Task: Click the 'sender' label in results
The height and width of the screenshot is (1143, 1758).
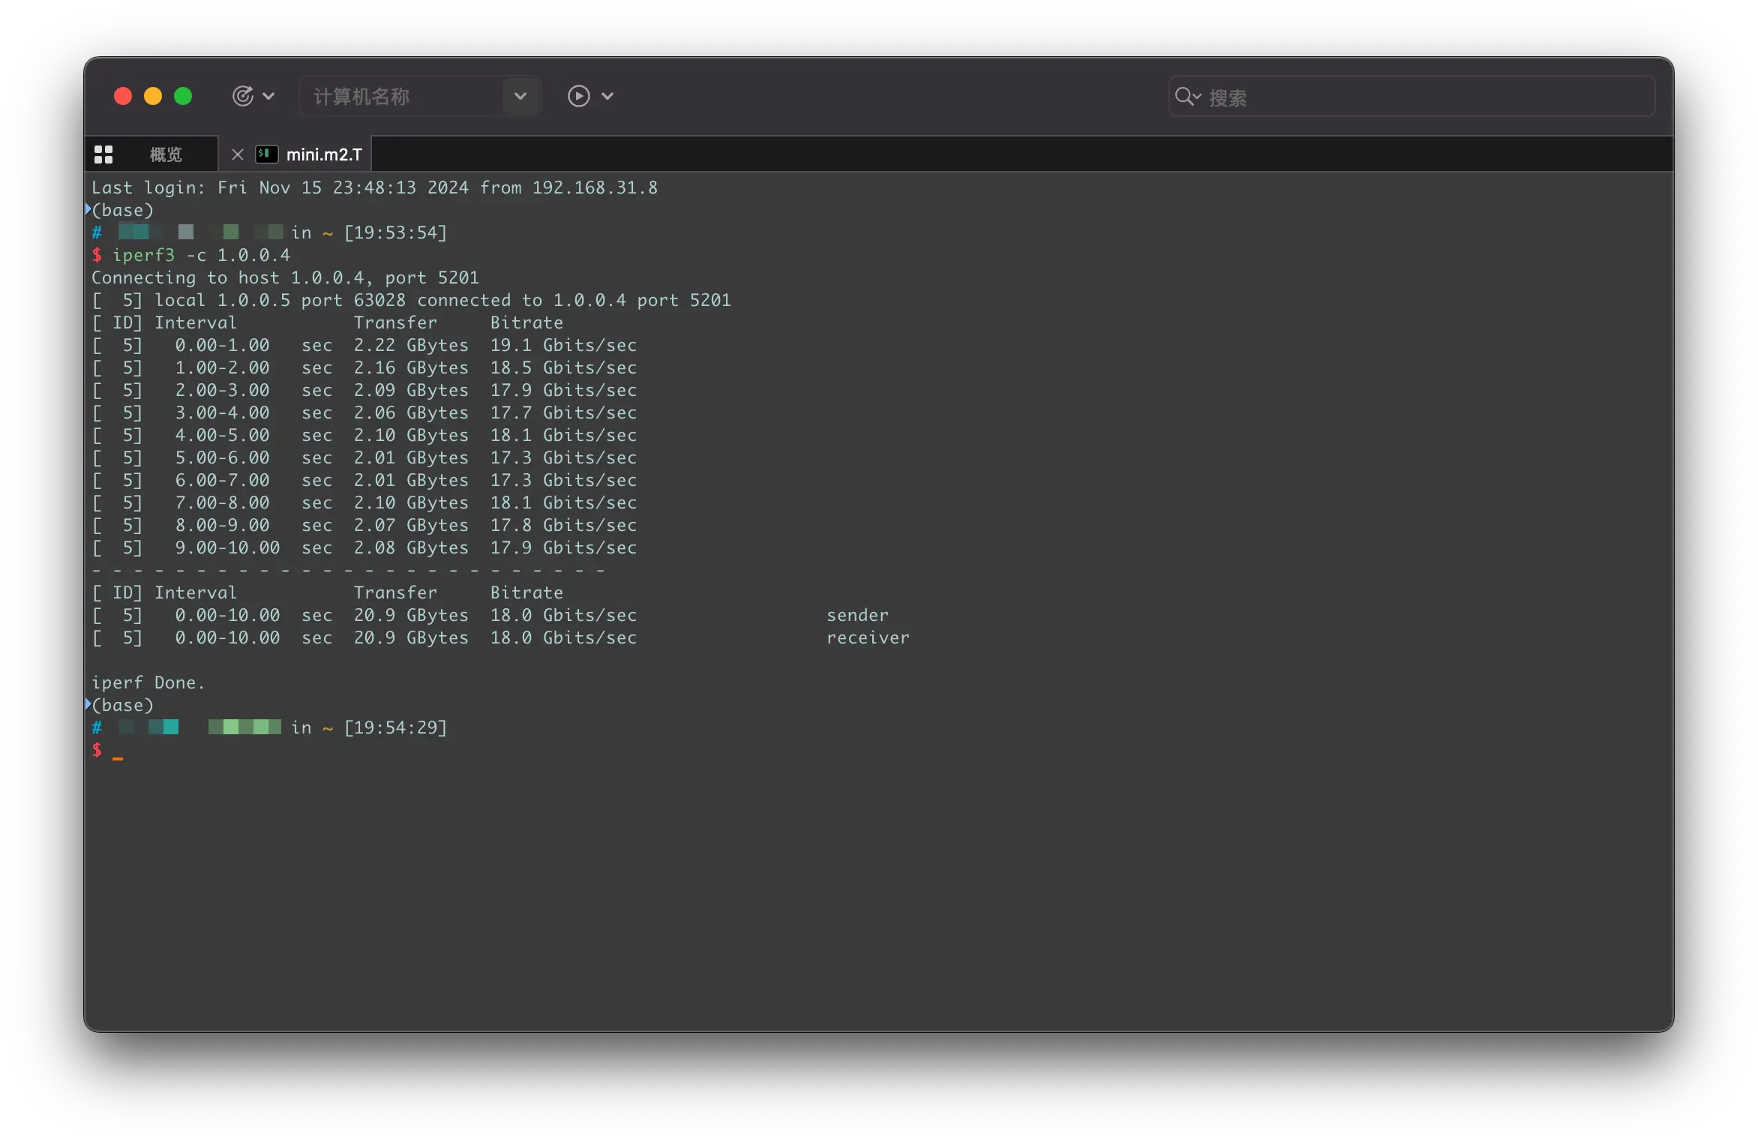Action: (x=857, y=615)
